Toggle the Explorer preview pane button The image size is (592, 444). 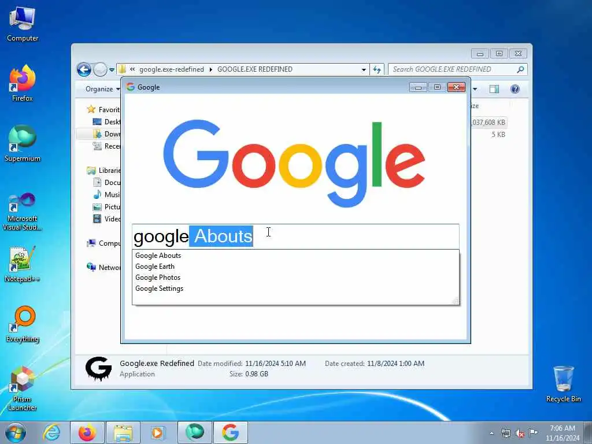click(494, 89)
